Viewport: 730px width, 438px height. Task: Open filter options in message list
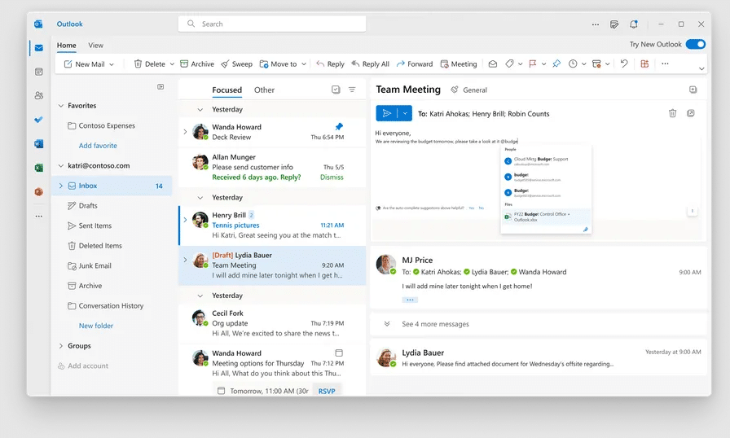click(352, 90)
